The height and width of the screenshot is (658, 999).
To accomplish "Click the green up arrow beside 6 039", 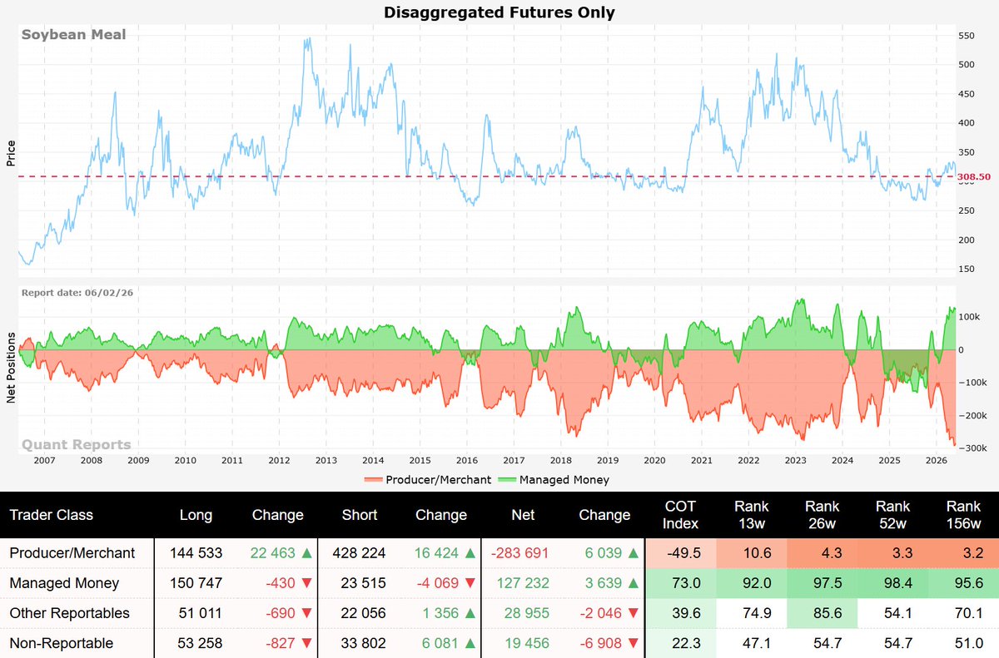I will [632, 552].
